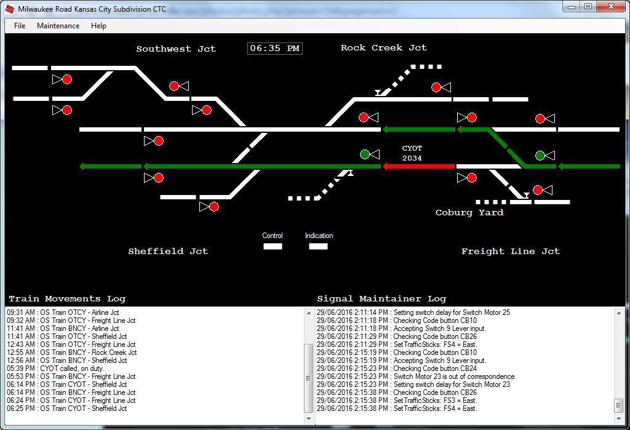Click red signal below green main at Sheffield Jct
This screenshot has width=630, height=430.
click(x=154, y=178)
